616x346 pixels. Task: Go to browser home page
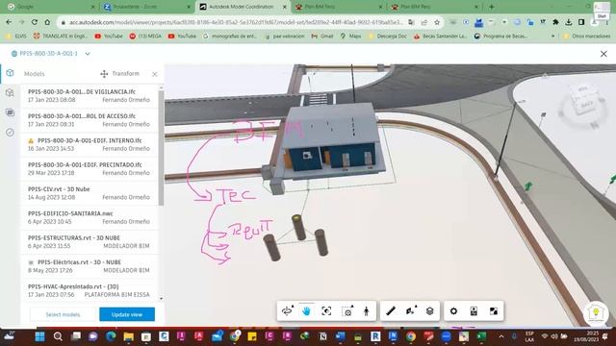point(47,22)
